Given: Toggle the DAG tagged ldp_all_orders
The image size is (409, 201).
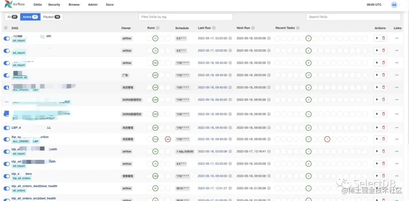Looking at the screenshot, I should [x=6, y=176].
